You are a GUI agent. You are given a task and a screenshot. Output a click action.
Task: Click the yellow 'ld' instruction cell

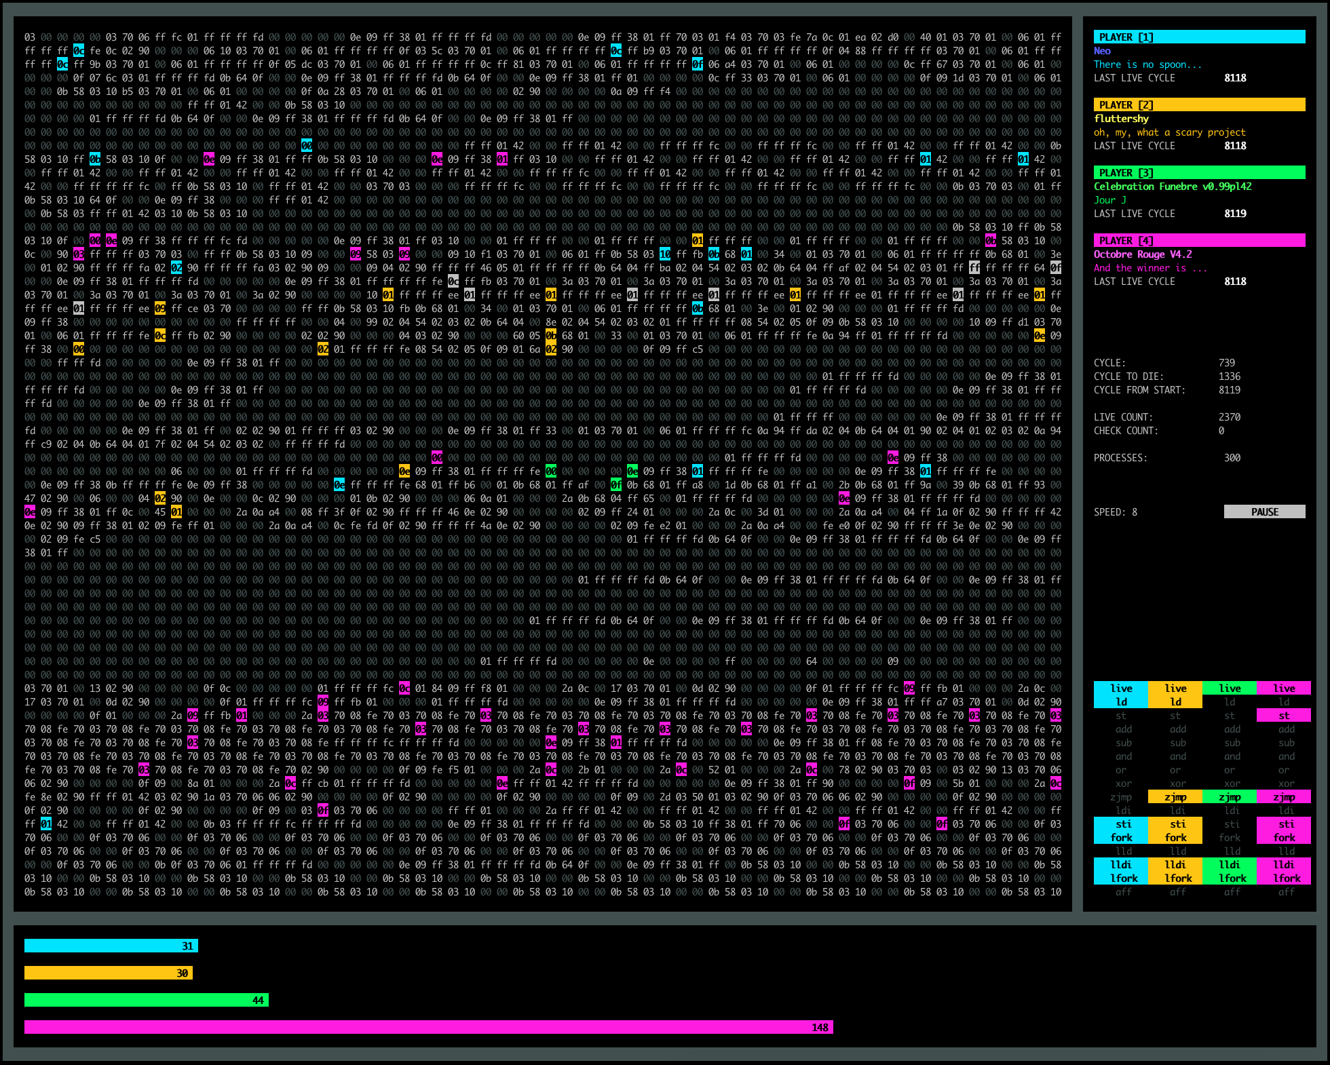[1175, 701]
